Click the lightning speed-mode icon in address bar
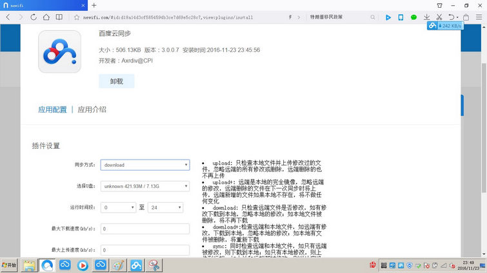Screen dimensions: 487x273 290,17
